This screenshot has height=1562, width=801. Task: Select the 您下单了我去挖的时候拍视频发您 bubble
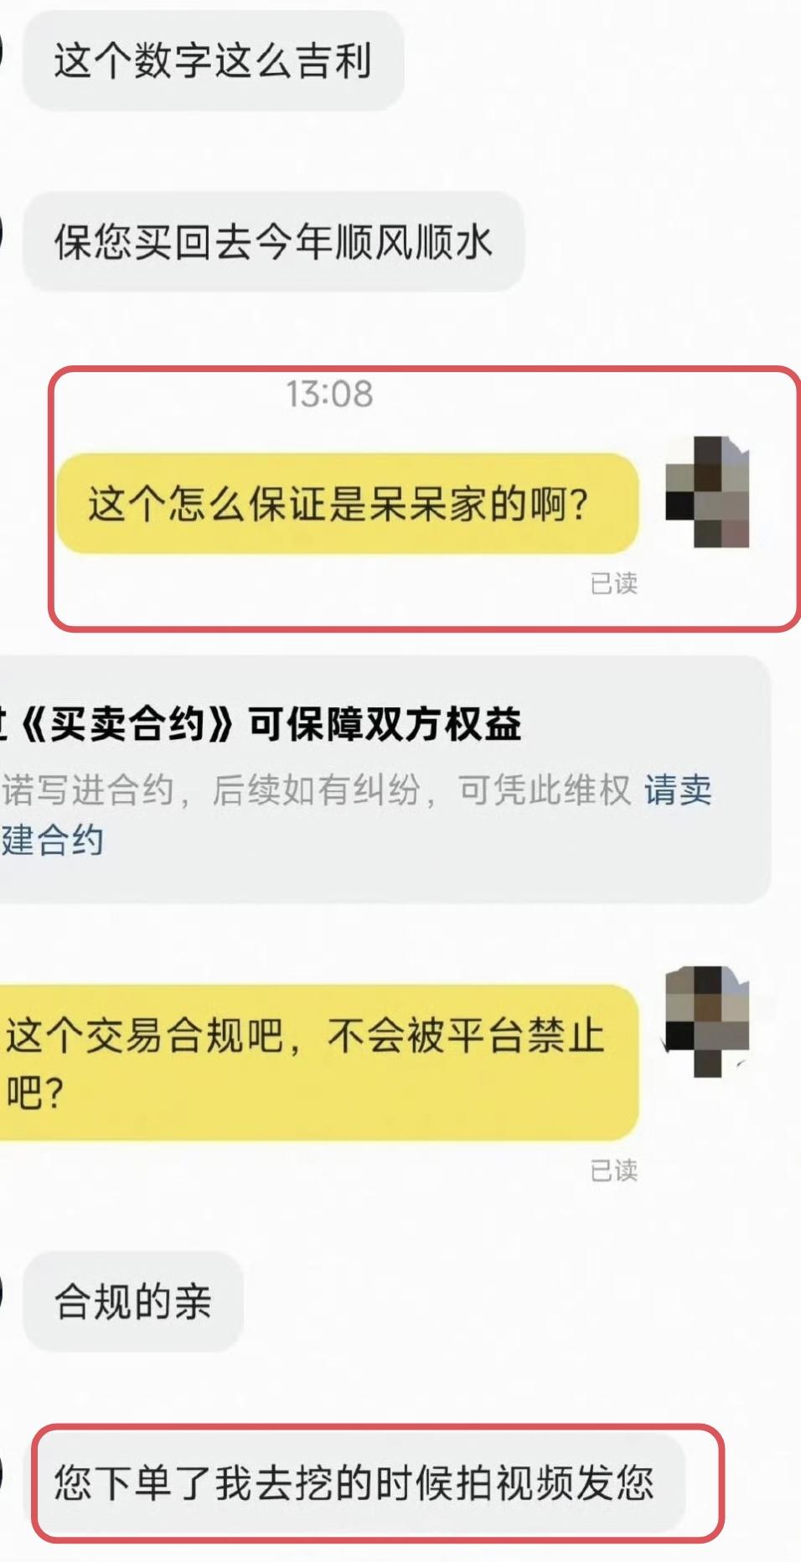click(354, 1482)
